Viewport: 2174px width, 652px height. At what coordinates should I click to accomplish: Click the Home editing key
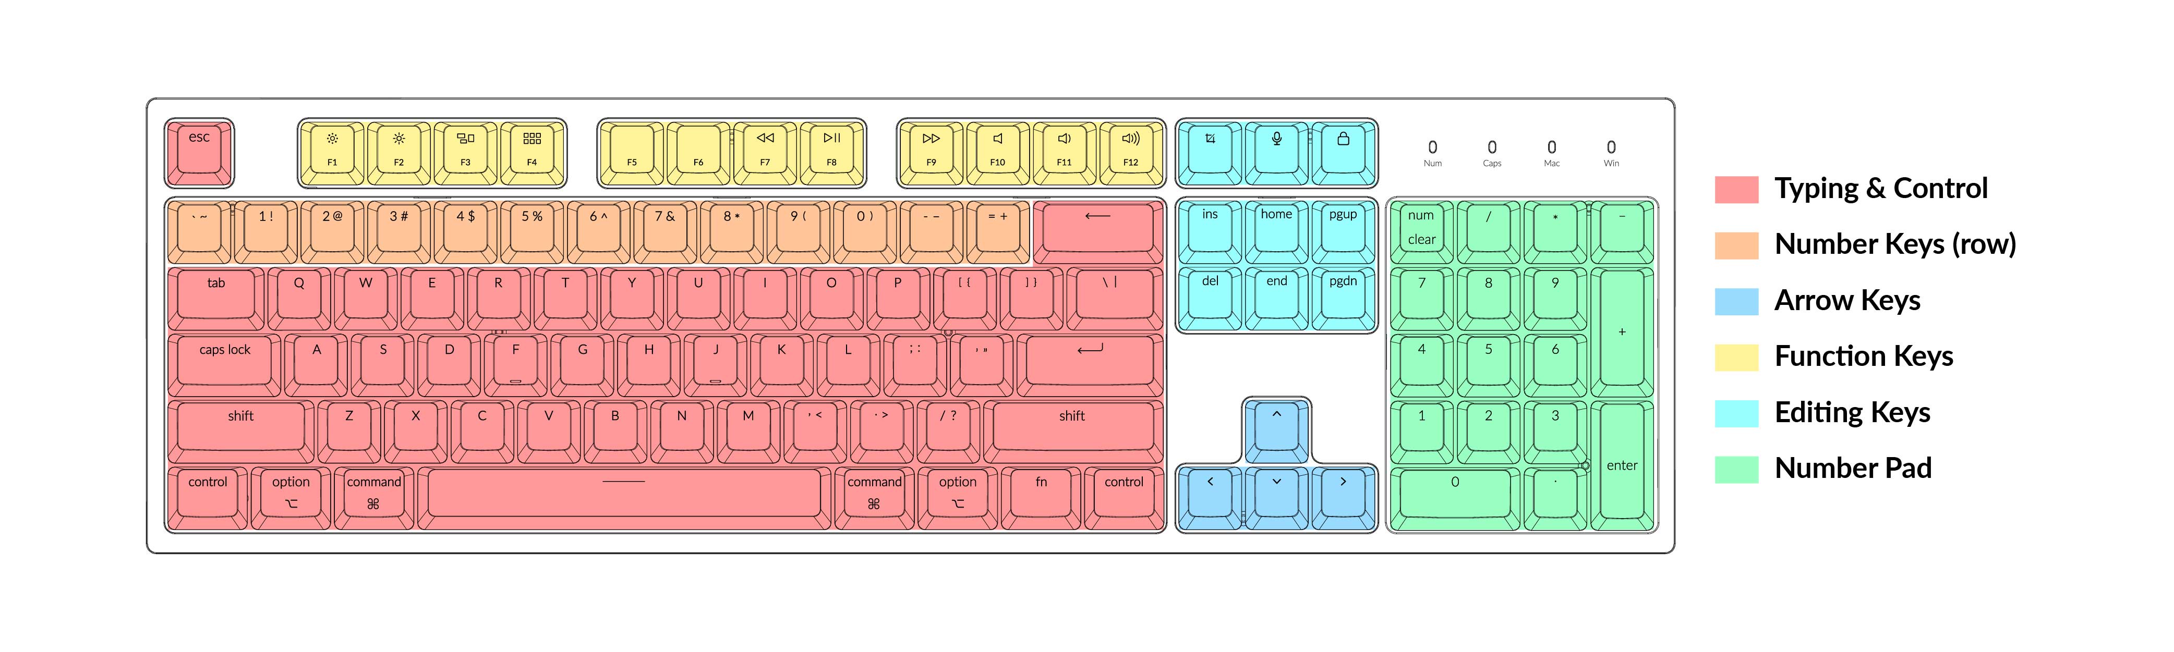[x=1277, y=238]
